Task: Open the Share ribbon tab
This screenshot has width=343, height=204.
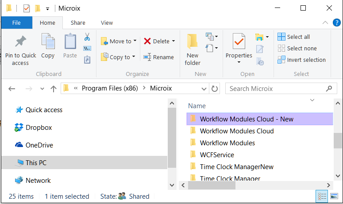Action: [x=78, y=23]
